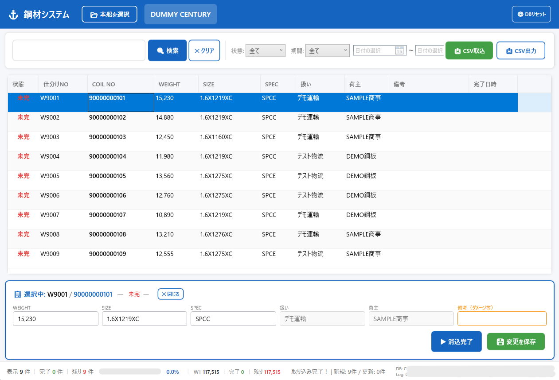This screenshot has height=380, width=559.
Task: Close the detail panel with 閉じる
Action: coord(171,294)
